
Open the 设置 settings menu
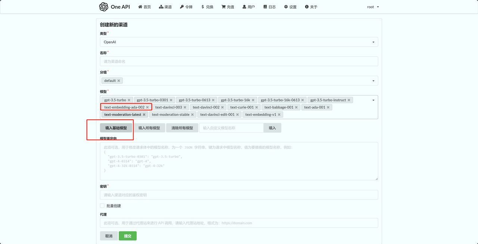coord(290,7)
